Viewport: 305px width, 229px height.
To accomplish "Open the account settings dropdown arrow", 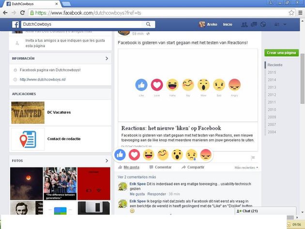I will [x=285, y=24].
